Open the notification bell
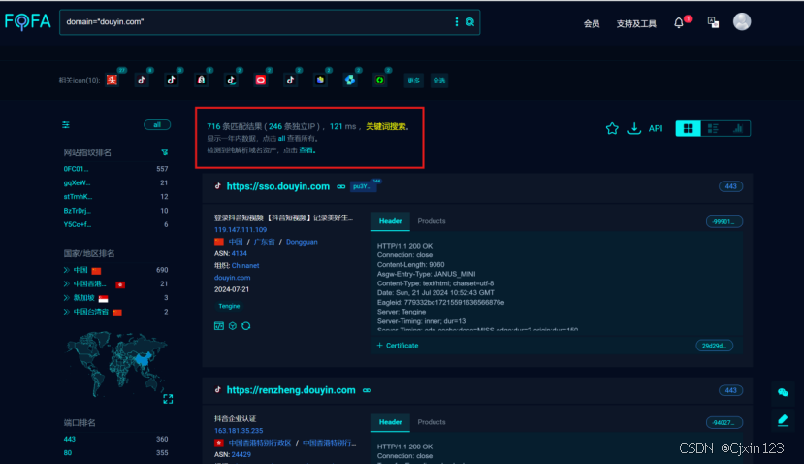The width and height of the screenshot is (804, 464). click(679, 22)
